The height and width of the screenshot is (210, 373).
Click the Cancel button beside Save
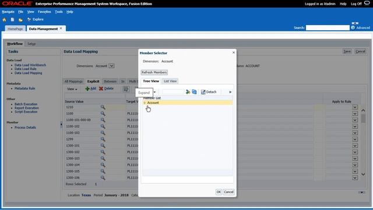coord(360,51)
